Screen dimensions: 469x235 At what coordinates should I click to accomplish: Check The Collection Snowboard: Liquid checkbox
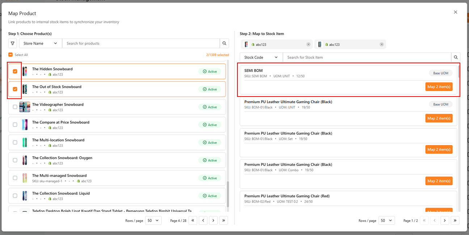(x=15, y=196)
